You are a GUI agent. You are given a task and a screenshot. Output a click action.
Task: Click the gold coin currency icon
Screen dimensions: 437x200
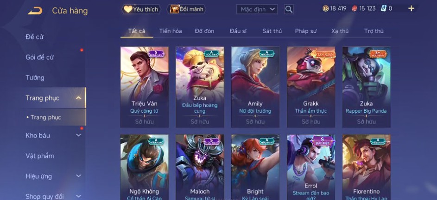click(325, 9)
